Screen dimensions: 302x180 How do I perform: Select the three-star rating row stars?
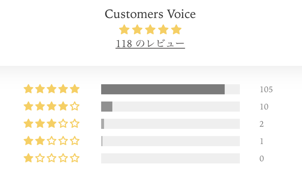51,124
